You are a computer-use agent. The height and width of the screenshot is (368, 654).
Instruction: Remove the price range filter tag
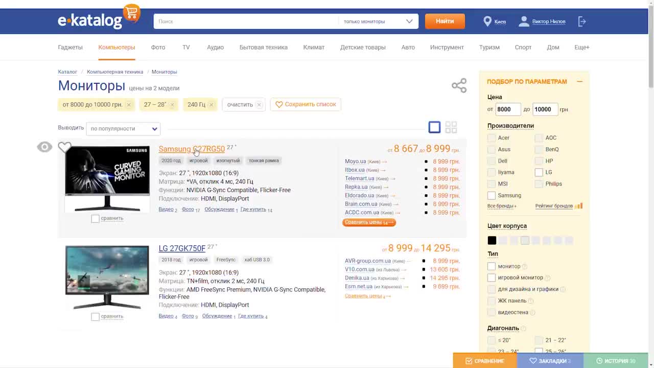(x=129, y=105)
